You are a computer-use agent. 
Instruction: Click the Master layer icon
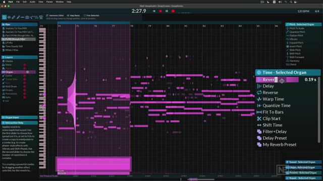[x=4, y=61]
